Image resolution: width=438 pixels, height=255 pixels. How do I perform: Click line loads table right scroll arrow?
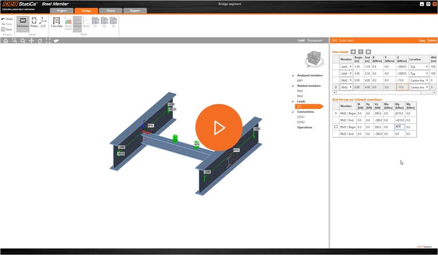(x=434, y=92)
